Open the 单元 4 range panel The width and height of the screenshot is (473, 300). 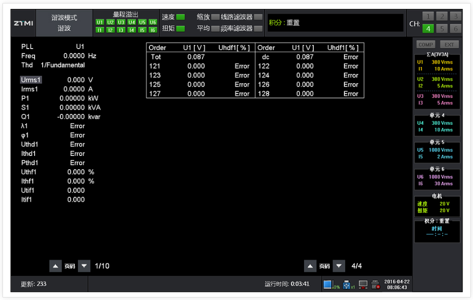[x=437, y=126]
